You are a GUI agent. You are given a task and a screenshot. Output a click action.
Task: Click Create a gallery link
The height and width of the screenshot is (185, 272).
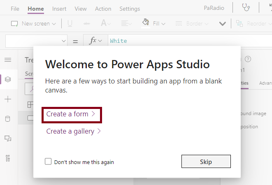tap(74, 132)
